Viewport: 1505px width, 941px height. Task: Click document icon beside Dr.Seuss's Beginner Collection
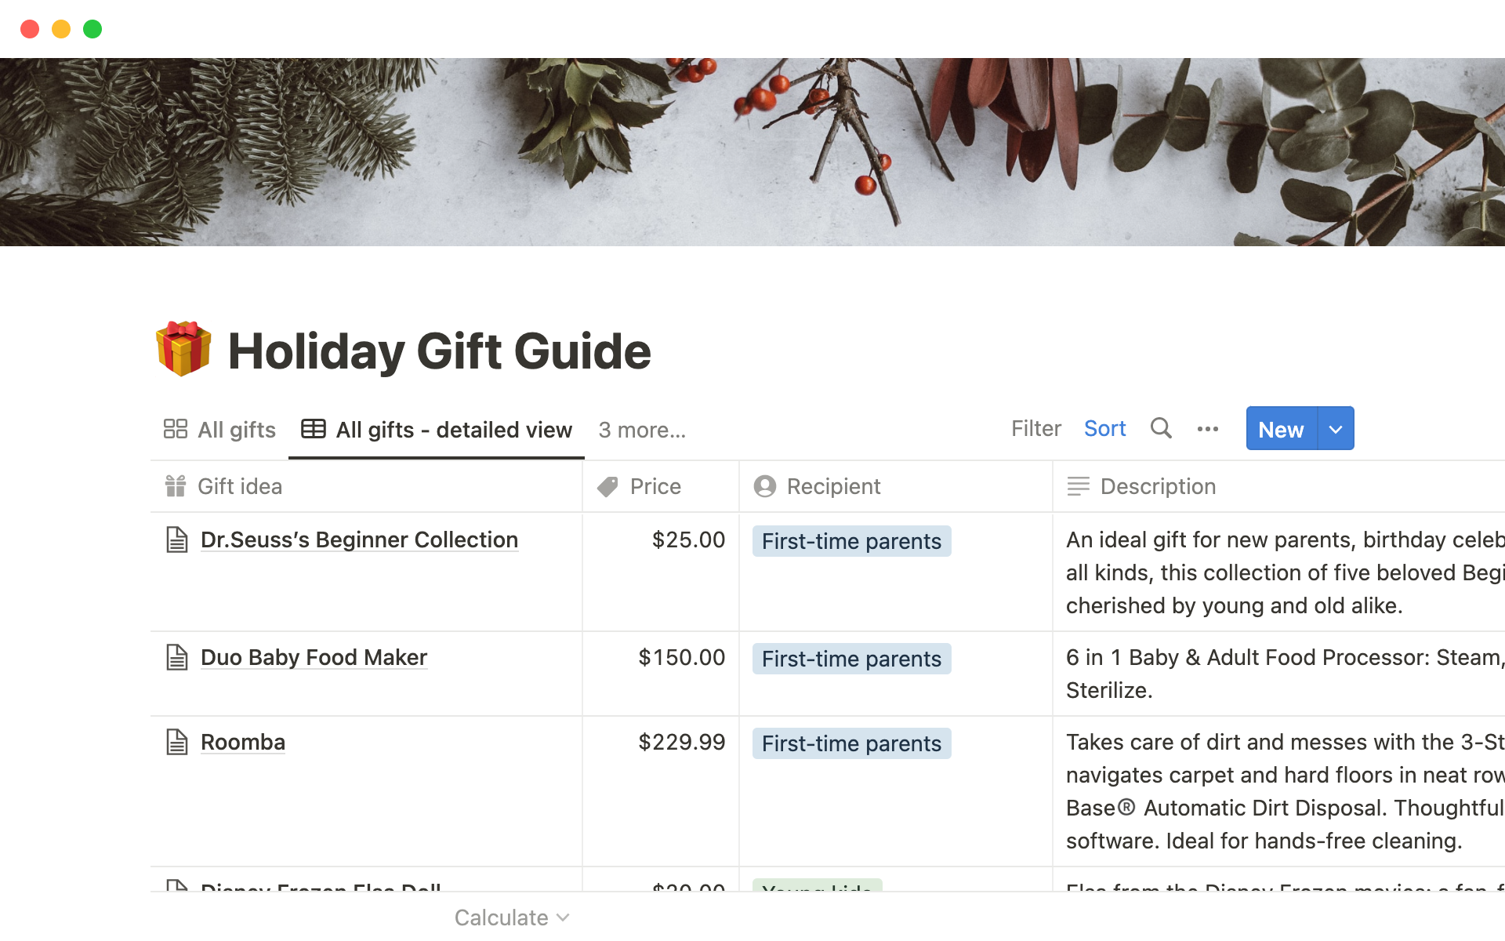coord(177,540)
